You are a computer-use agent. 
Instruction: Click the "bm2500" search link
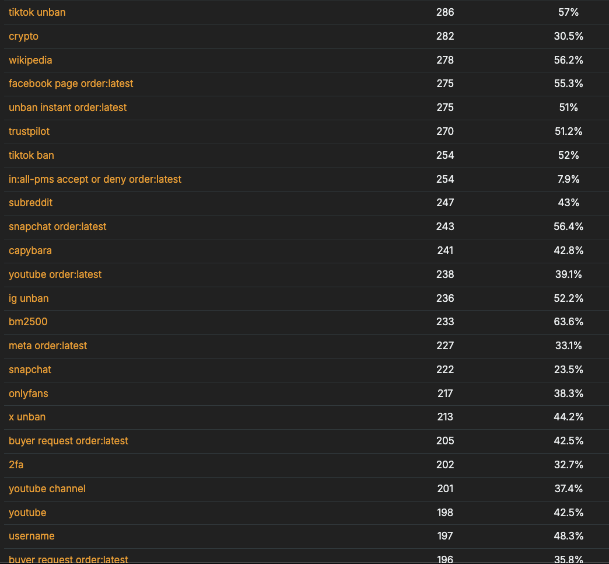(28, 322)
